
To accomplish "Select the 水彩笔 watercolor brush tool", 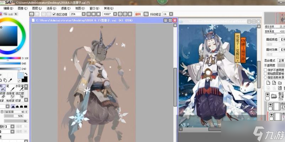I will (21, 88).
